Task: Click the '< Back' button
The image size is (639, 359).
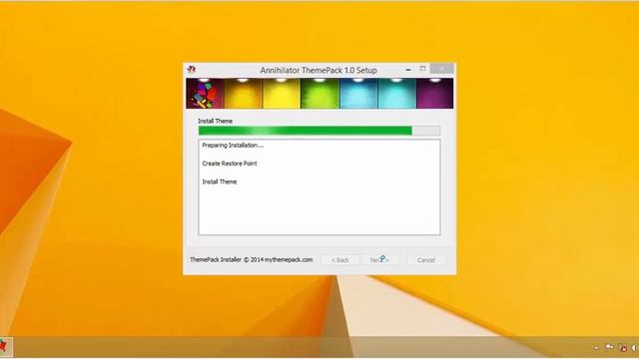Action: [339, 259]
